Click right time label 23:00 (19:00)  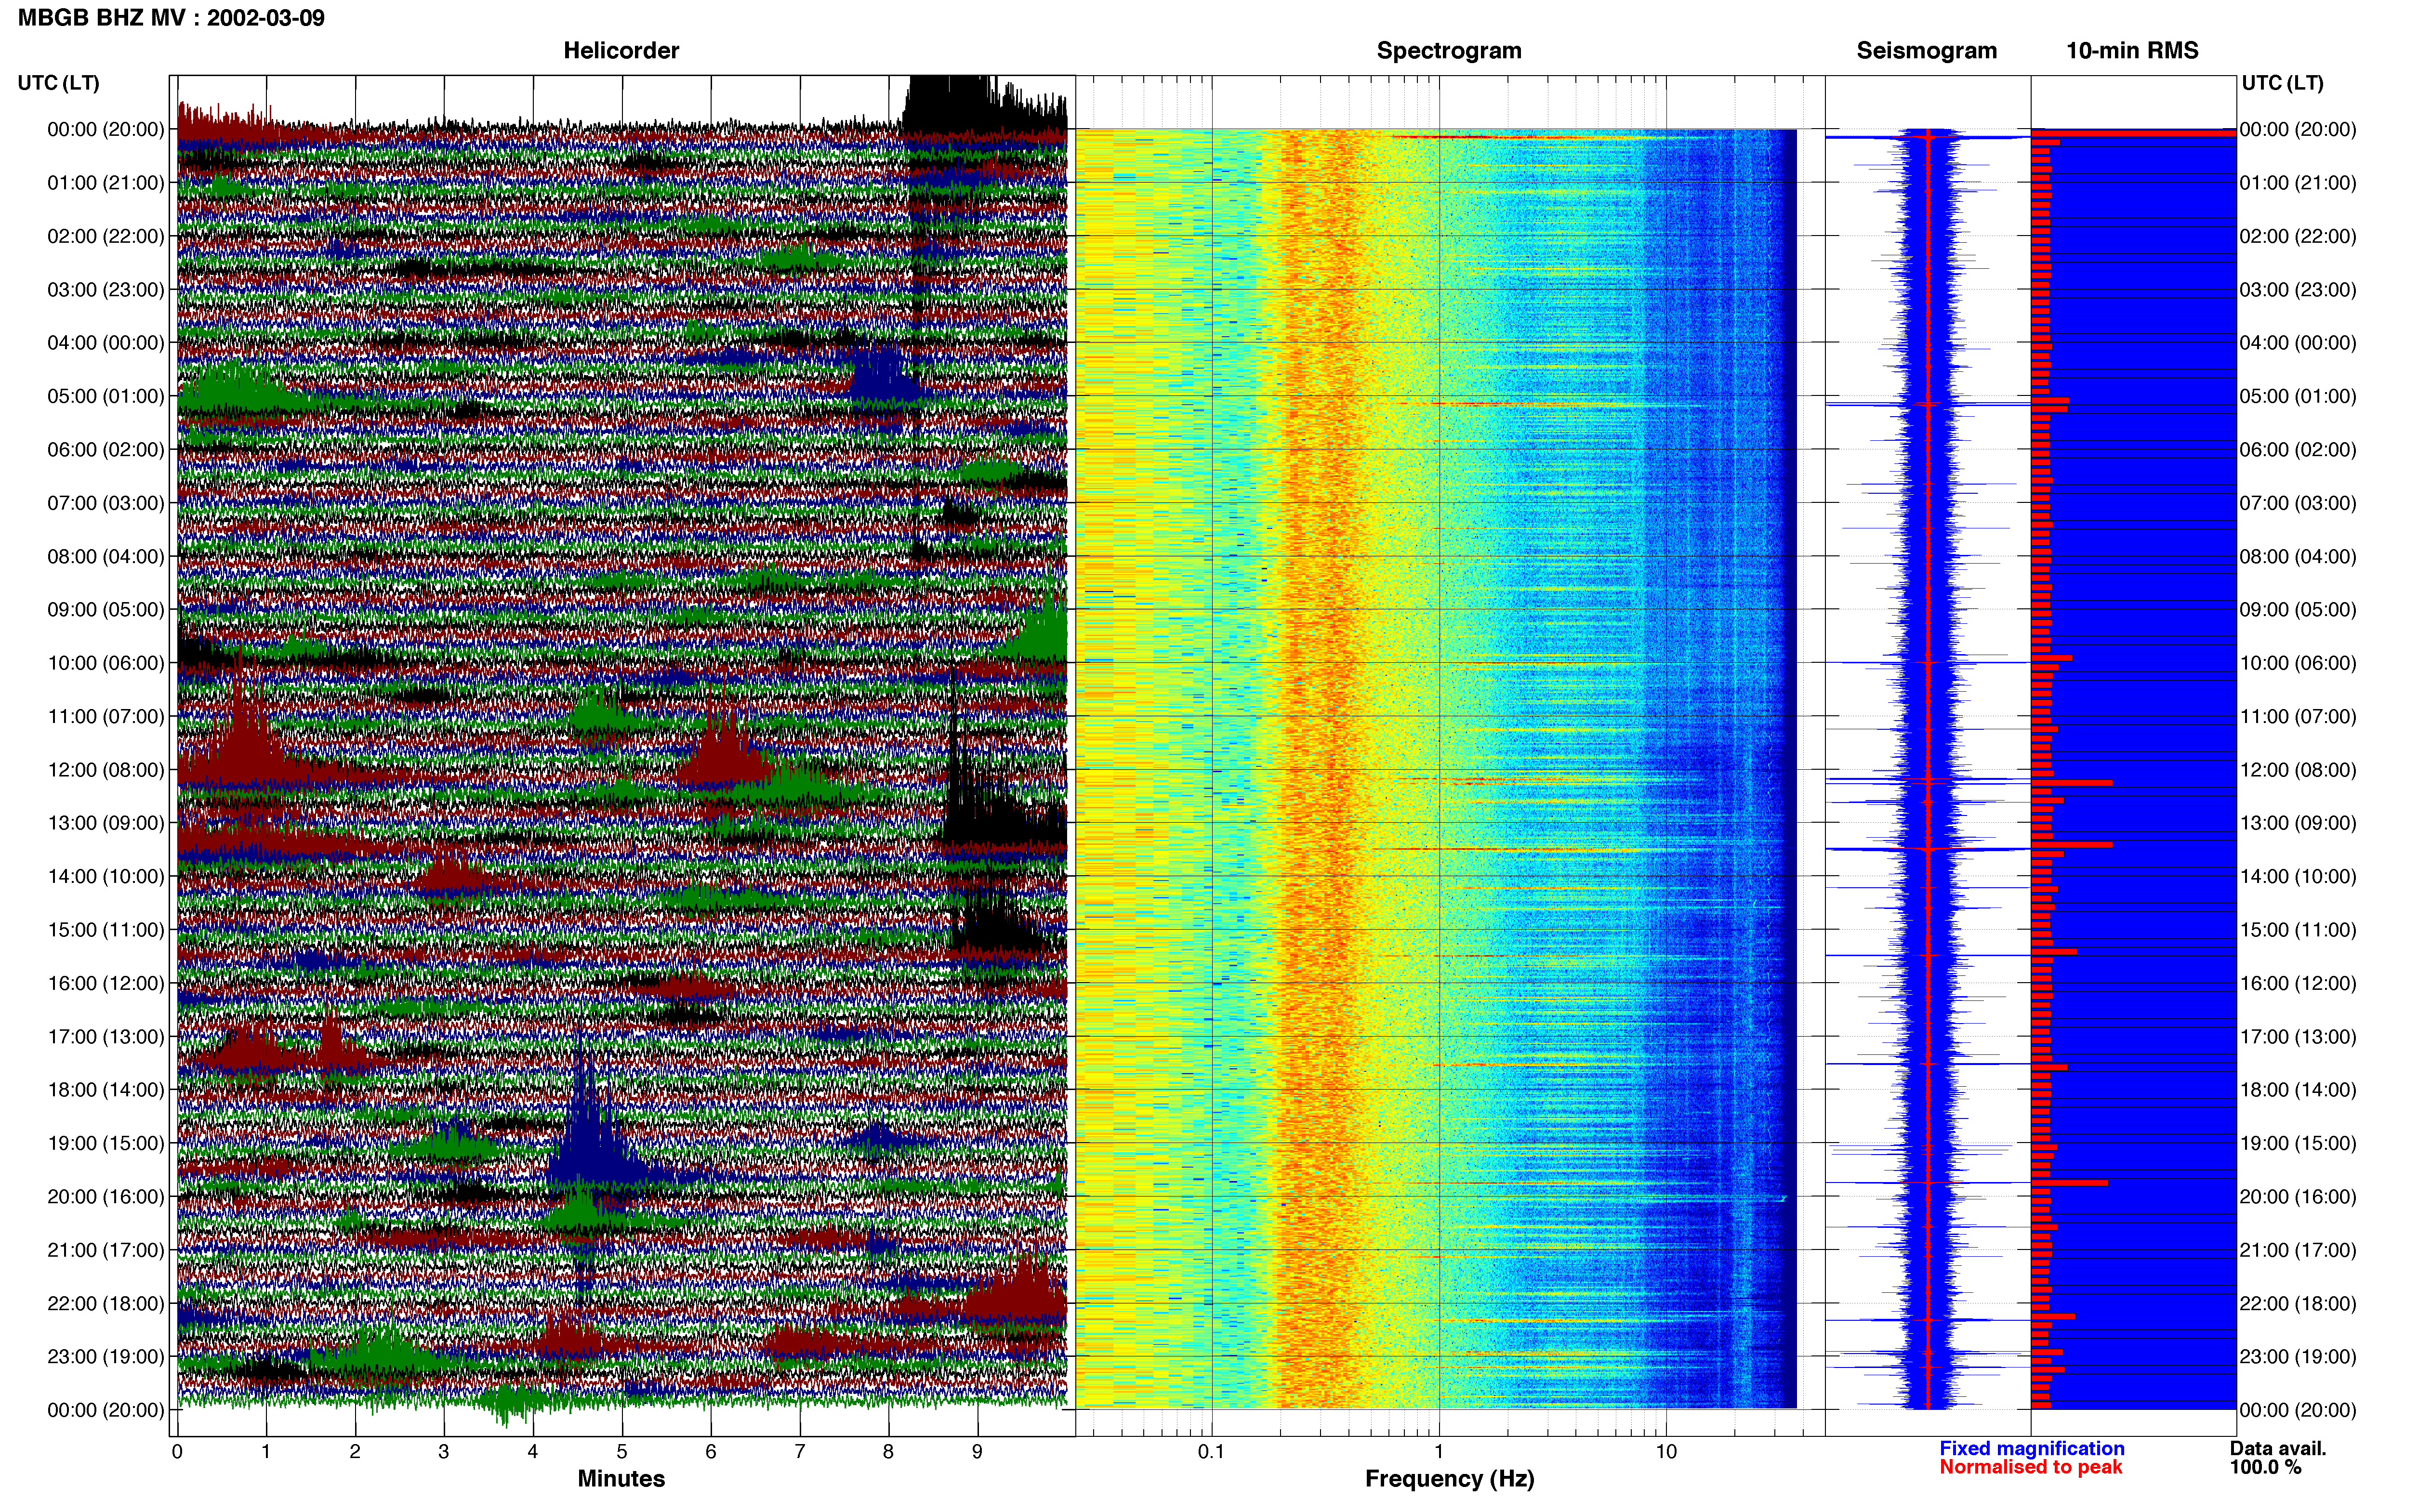[x=2298, y=1356]
